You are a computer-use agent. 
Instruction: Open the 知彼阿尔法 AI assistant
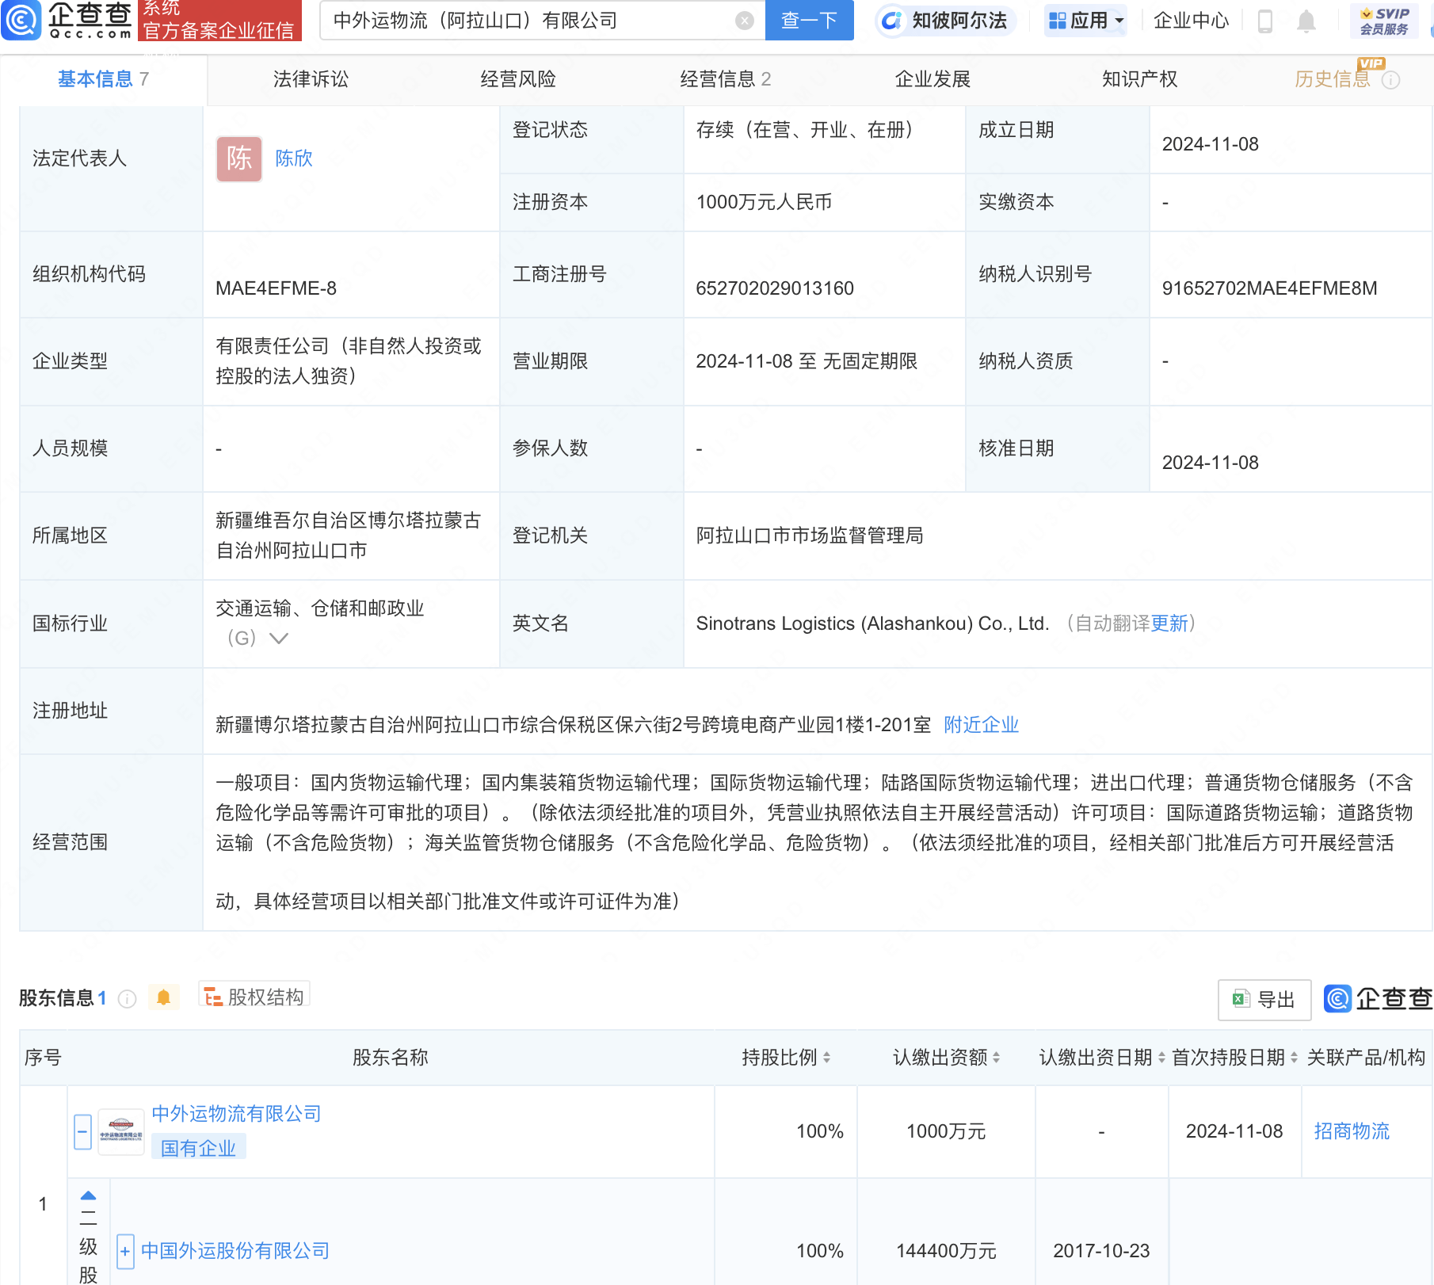click(944, 21)
